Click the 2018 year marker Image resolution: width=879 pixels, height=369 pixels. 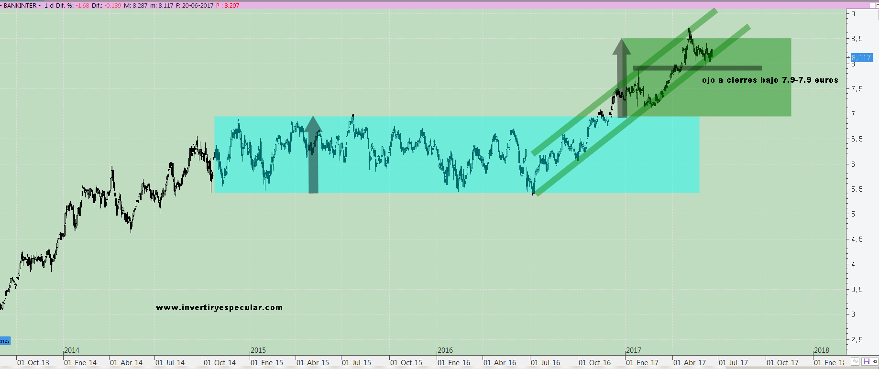822,350
